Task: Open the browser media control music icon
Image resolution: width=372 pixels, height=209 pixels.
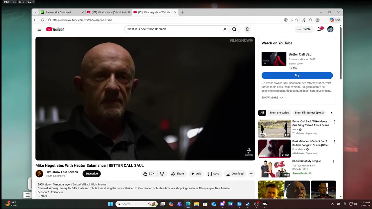Action: [304, 20]
